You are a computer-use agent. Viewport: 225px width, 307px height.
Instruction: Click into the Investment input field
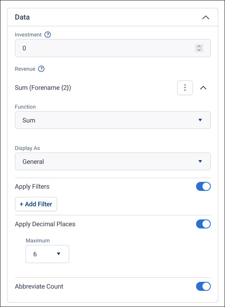(x=113, y=48)
